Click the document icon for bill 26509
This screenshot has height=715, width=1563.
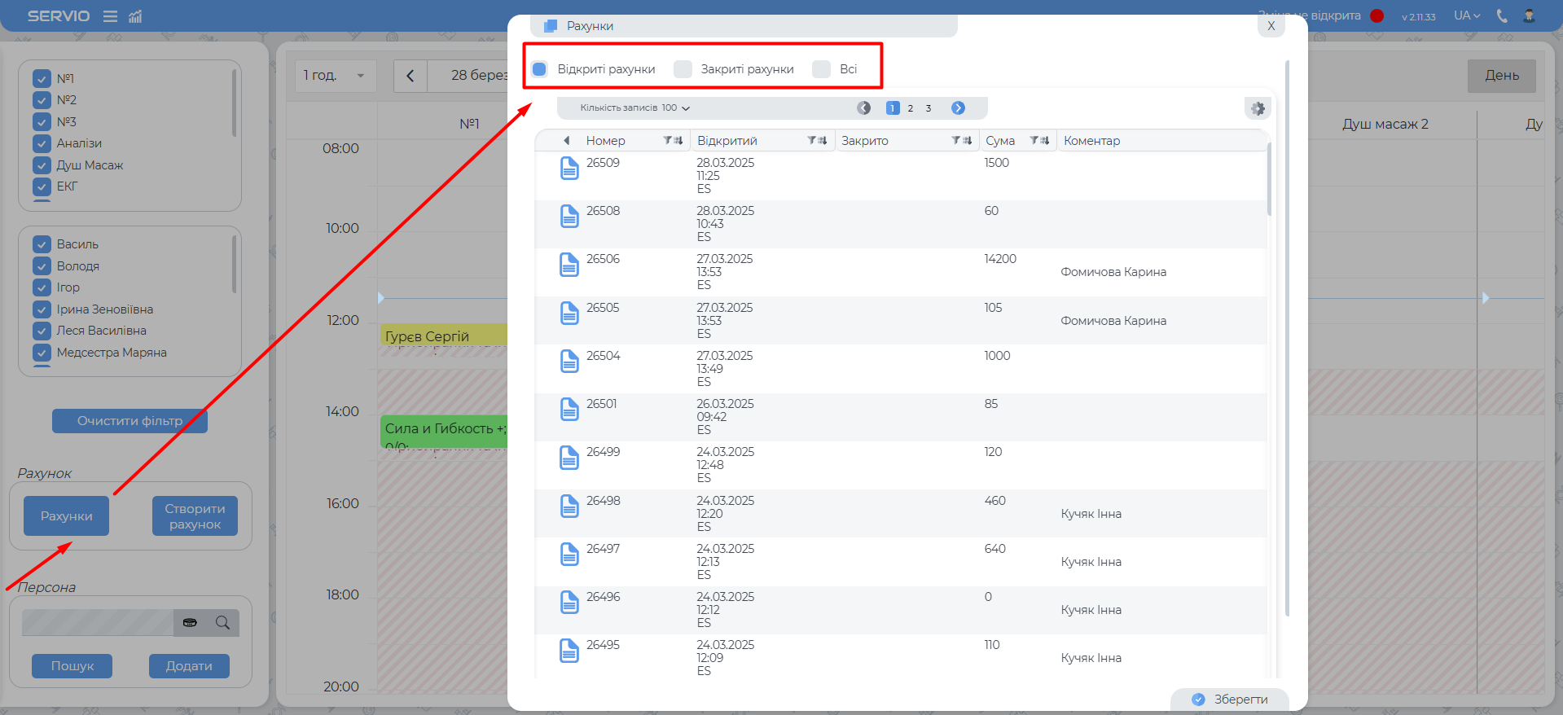click(x=569, y=169)
